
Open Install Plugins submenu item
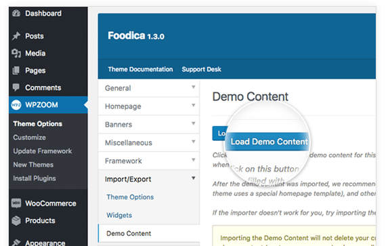coord(35,178)
